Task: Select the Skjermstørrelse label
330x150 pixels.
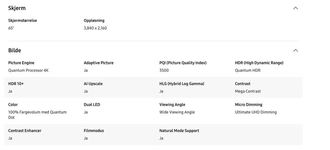Action: pyautogui.click(x=23, y=21)
